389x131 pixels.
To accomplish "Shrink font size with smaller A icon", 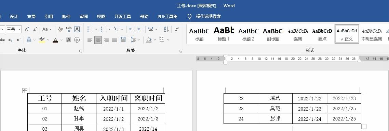I will tap(35, 29).
